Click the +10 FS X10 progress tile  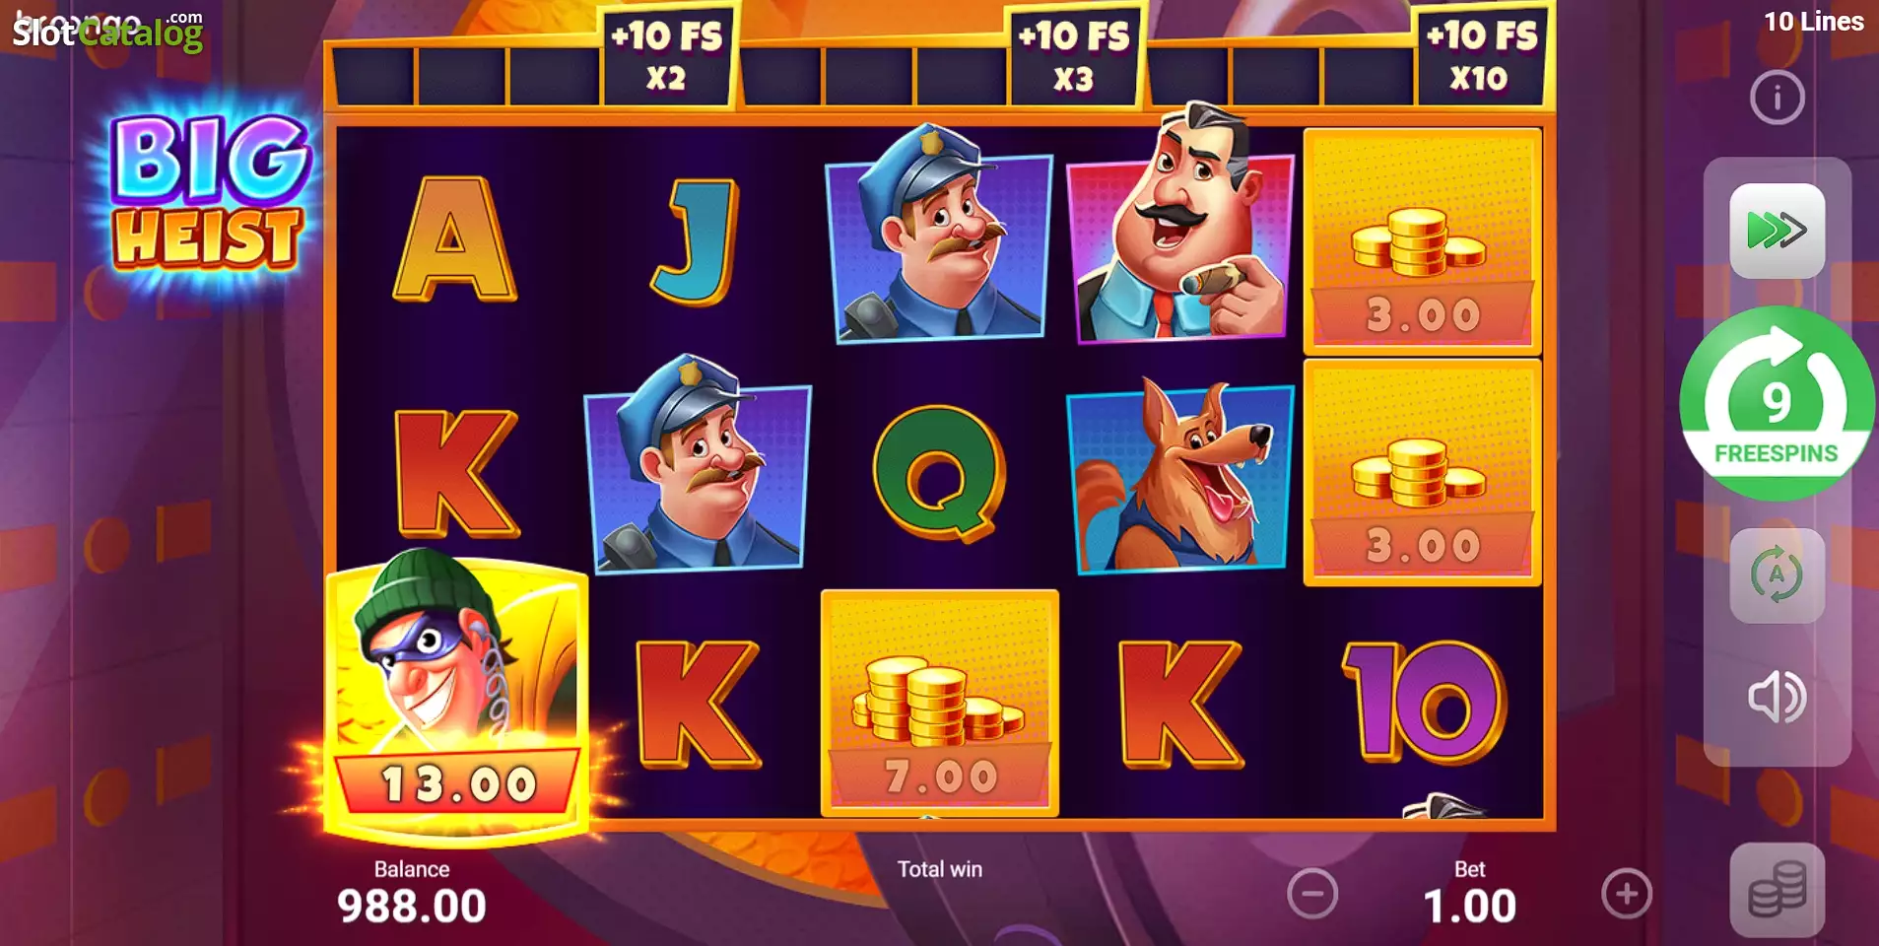tap(1481, 56)
